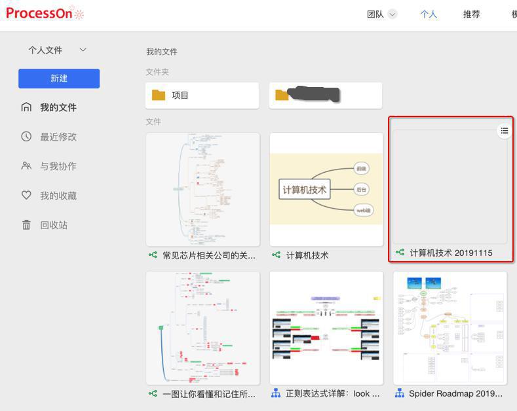Click the blue 新建 button
517x411 pixels.
[59, 79]
